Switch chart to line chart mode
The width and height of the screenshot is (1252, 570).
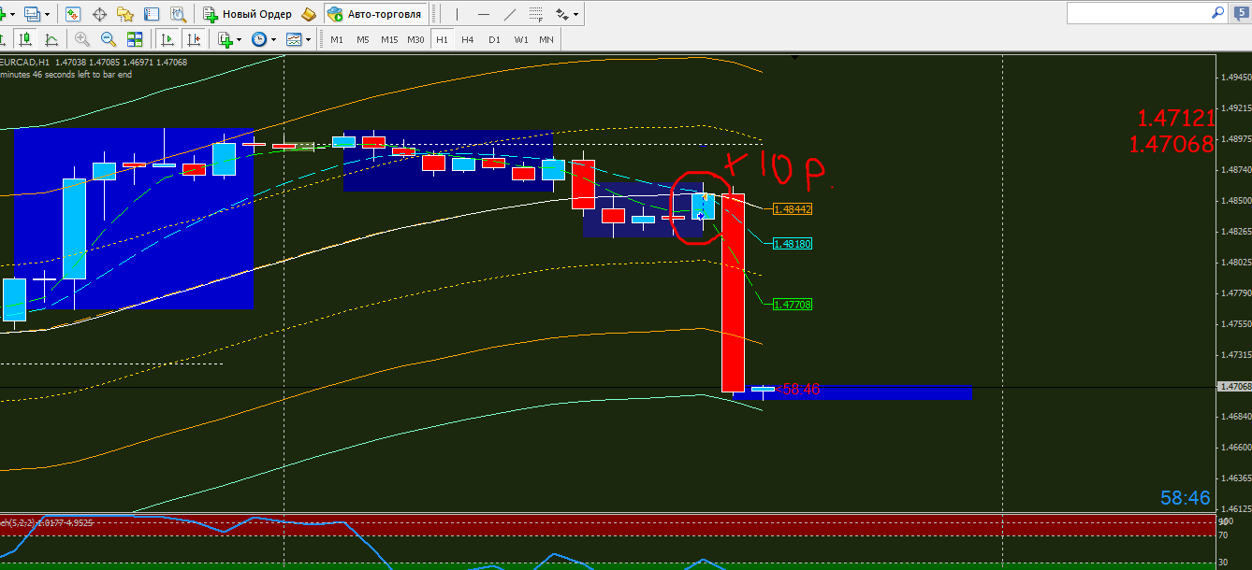[x=51, y=39]
